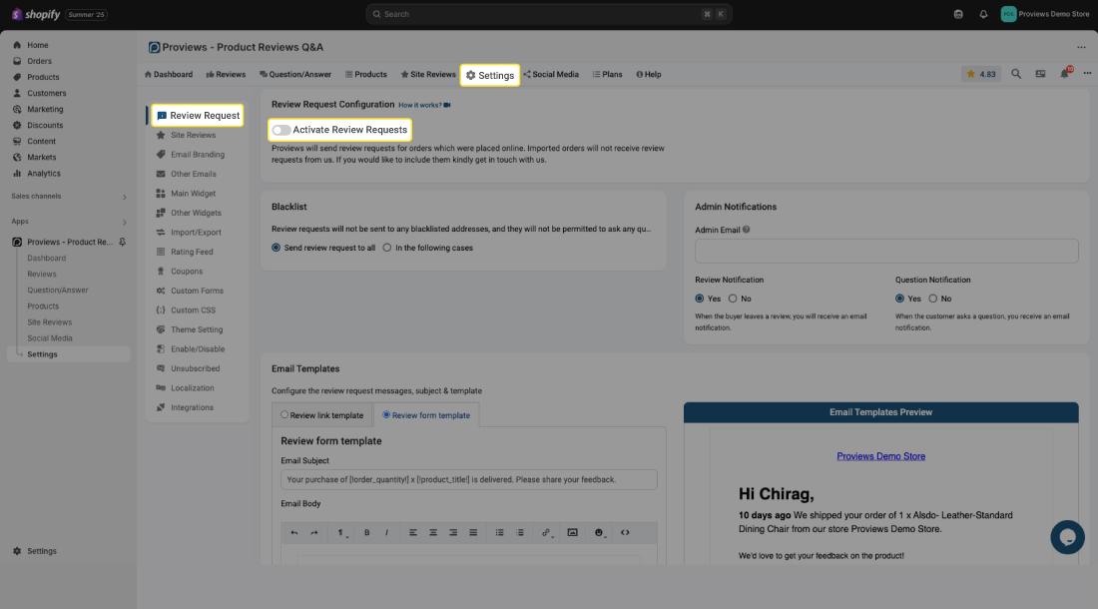This screenshot has width=1098, height=609.
Task: Select 'In the following cases' blacklist option
Action: pyautogui.click(x=387, y=248)
